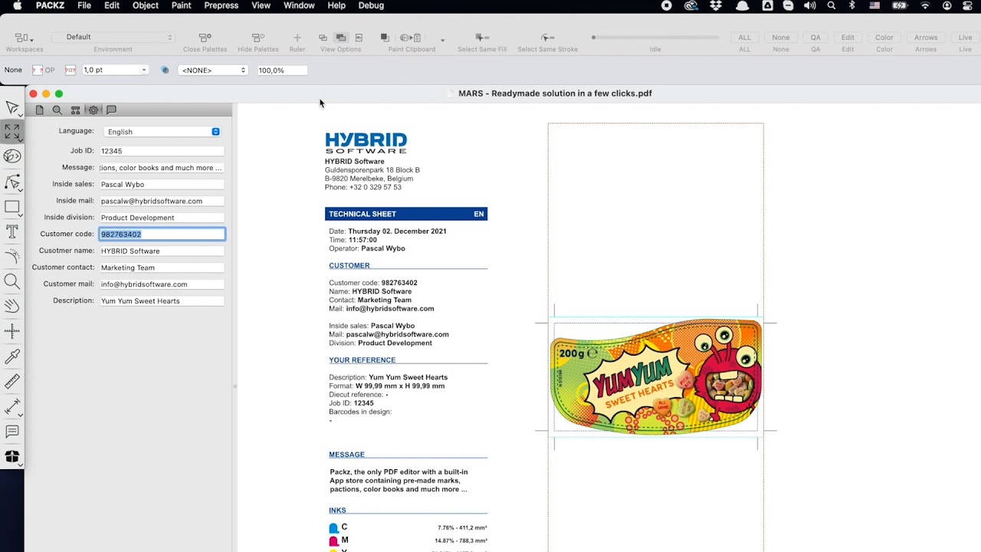The height and width of the screenshot is (552, 981).
Task: Choose the diagonal dimension arrow tool
Action: (x=11, y=407)
